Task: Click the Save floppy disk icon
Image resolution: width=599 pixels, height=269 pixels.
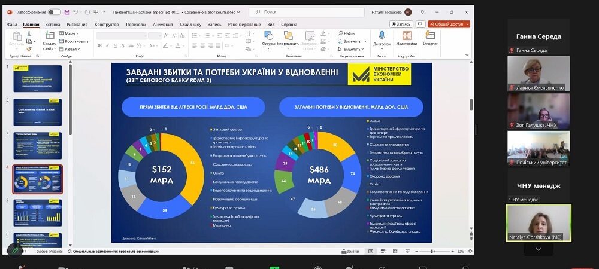Action: 67,12
